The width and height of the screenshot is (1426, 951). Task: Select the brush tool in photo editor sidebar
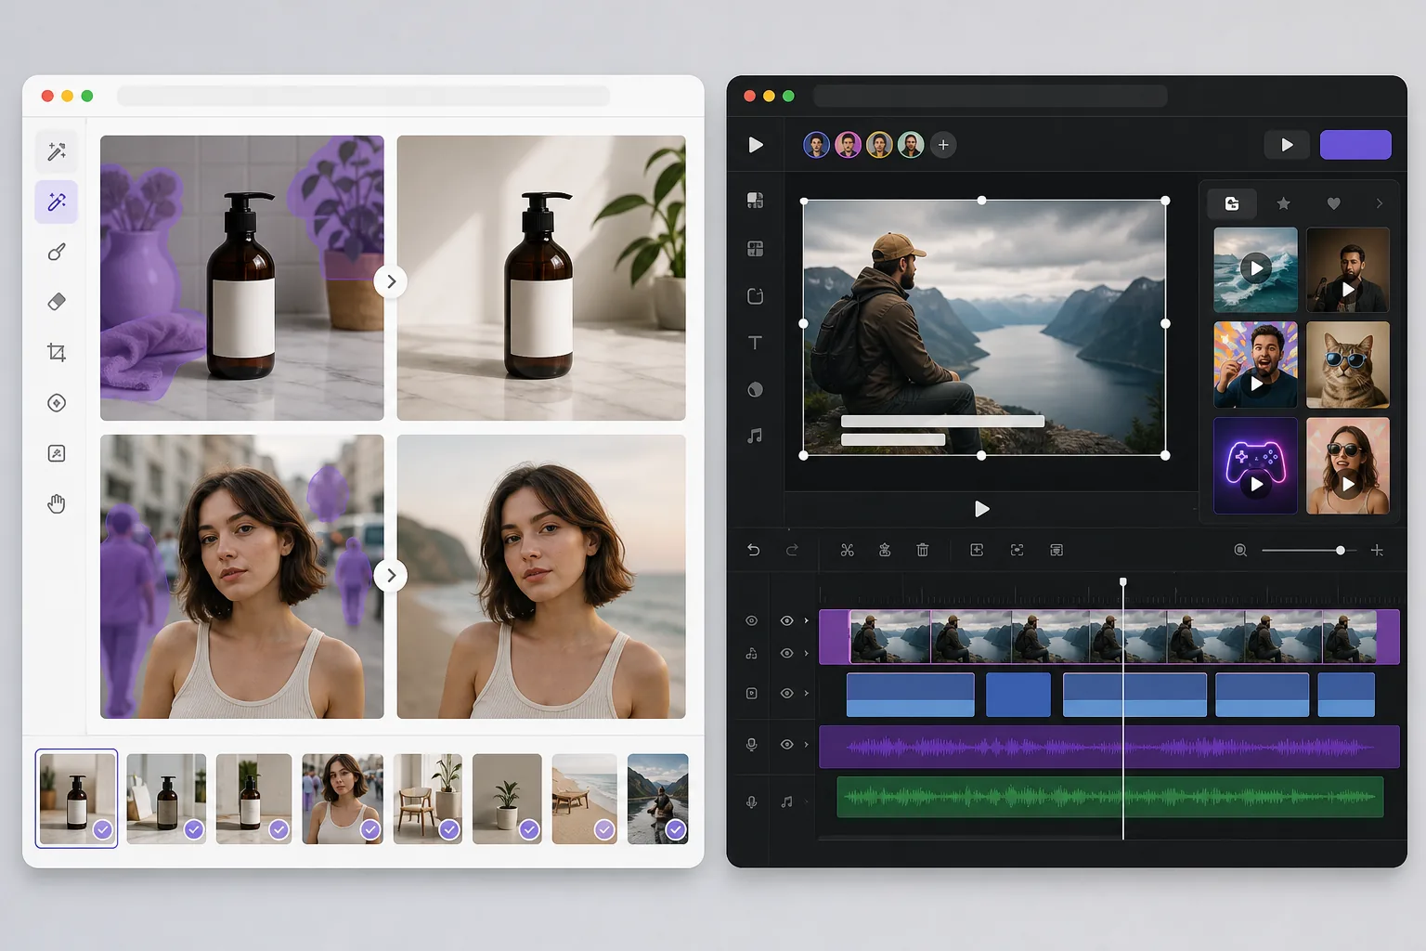[57, 252]
